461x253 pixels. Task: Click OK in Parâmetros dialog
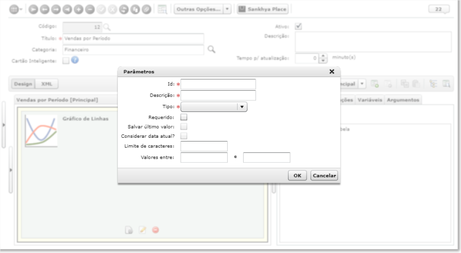tap(297, 175)
